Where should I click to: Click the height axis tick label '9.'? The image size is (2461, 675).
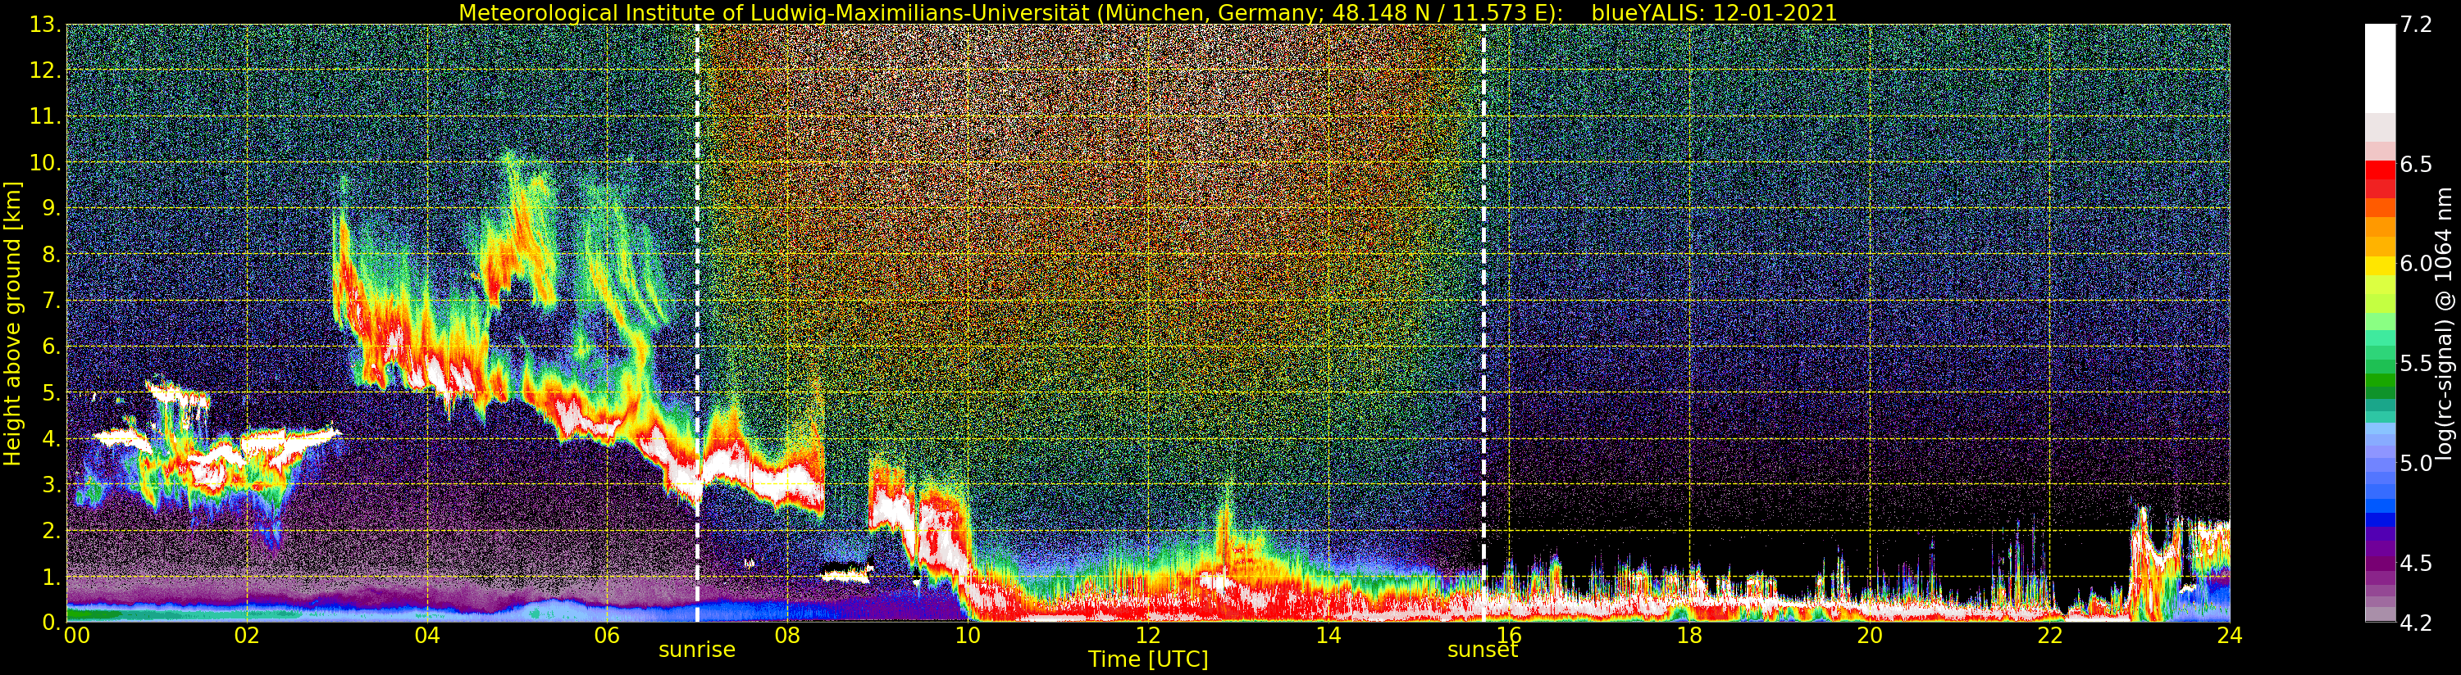[x=52, y=209]
